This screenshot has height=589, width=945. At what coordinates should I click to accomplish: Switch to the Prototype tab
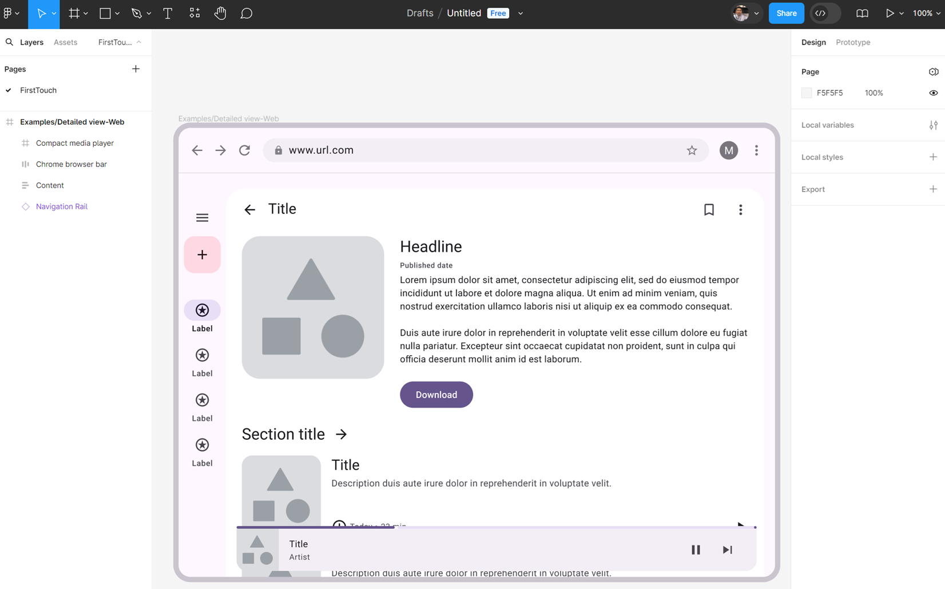[x=852, y=42]
